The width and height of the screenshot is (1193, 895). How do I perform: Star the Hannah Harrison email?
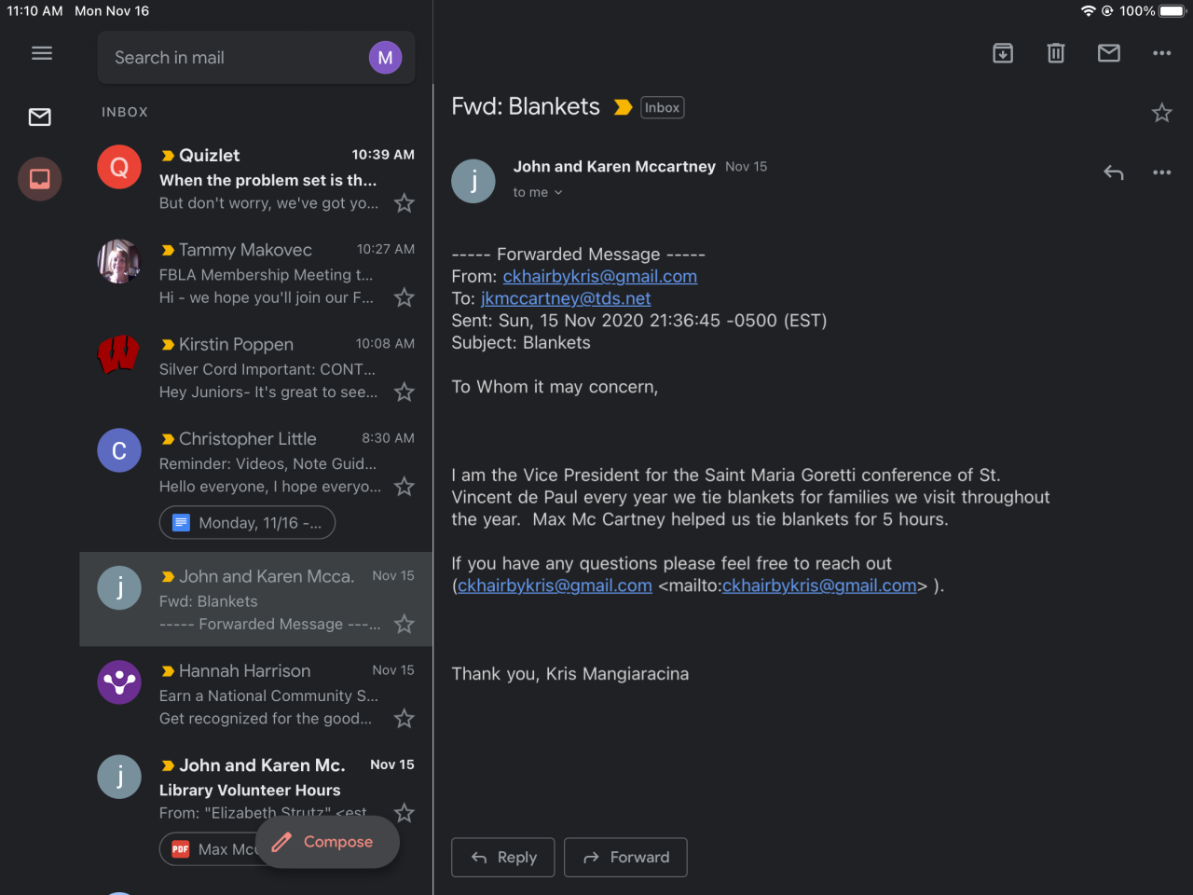[404, 719]
